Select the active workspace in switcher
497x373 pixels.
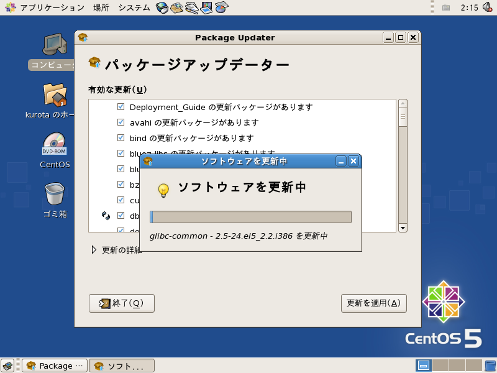pyautogui.click(x=424, y=366)
